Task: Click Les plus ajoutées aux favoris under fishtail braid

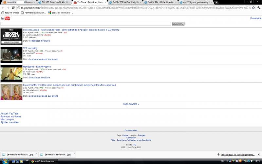Action: (x=44, y=96)
